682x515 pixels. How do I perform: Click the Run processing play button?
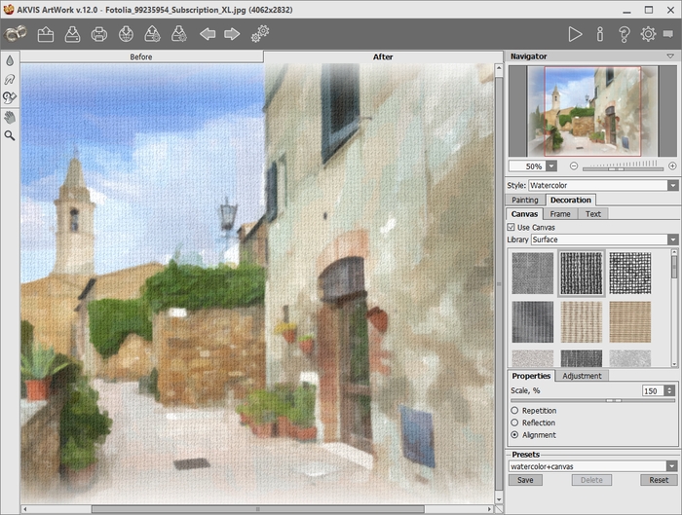[x=575, y=34]
